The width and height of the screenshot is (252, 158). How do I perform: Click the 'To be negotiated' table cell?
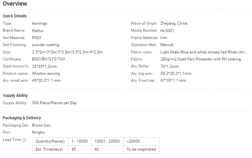coord(141,149)
